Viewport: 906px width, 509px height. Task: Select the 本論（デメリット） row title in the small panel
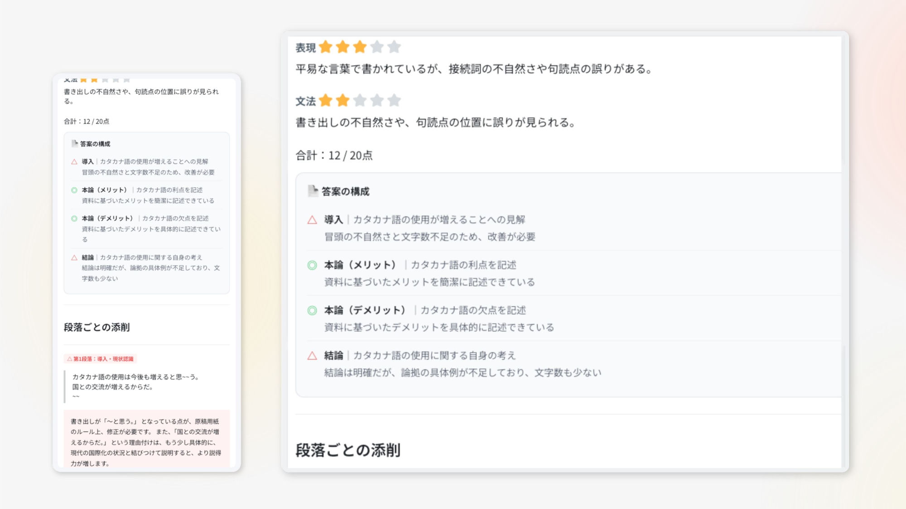tap(107, 218)
